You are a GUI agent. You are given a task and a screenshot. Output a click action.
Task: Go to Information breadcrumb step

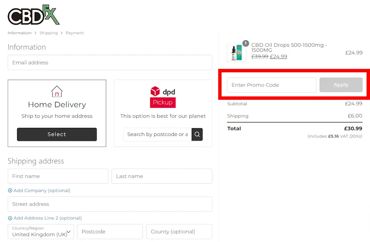pyautogui.click(x=20, y=33)
